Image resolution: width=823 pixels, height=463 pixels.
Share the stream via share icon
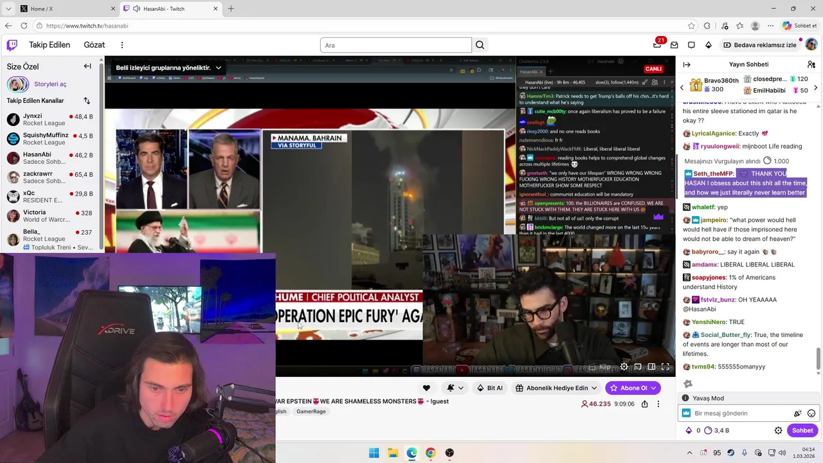coord(644,404)
